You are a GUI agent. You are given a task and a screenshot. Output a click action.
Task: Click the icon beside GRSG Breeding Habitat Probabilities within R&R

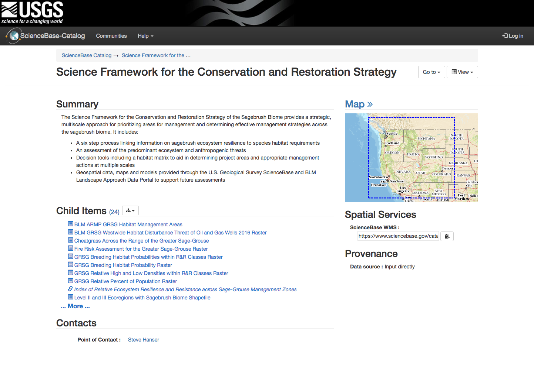click(x=70, y=256)
